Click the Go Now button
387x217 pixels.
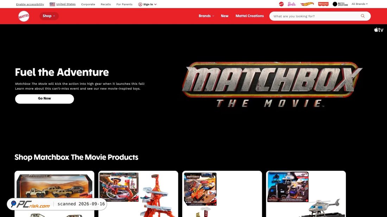pyautogui.click(x=44, y=99)
